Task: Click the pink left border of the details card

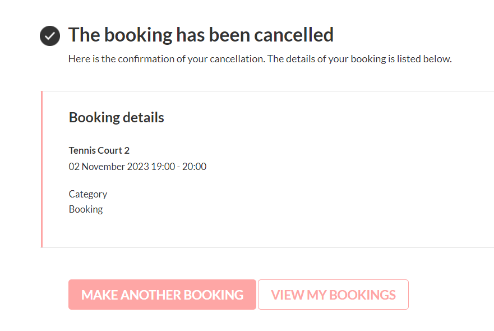Action: click(41, 169)
